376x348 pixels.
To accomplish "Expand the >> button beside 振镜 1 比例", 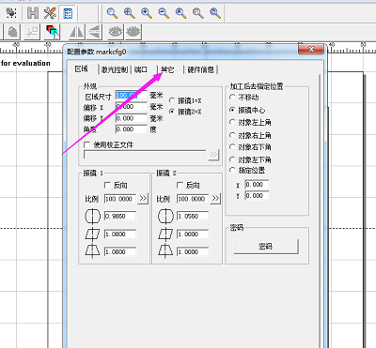I will pos(143,198).
